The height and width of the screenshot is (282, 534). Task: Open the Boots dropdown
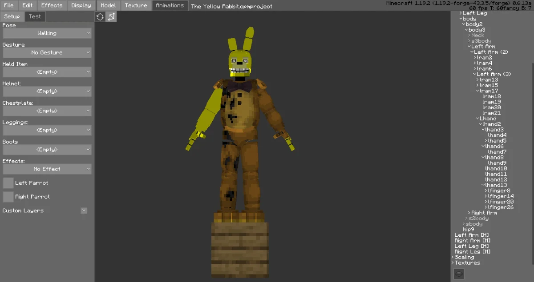(47, 150)
